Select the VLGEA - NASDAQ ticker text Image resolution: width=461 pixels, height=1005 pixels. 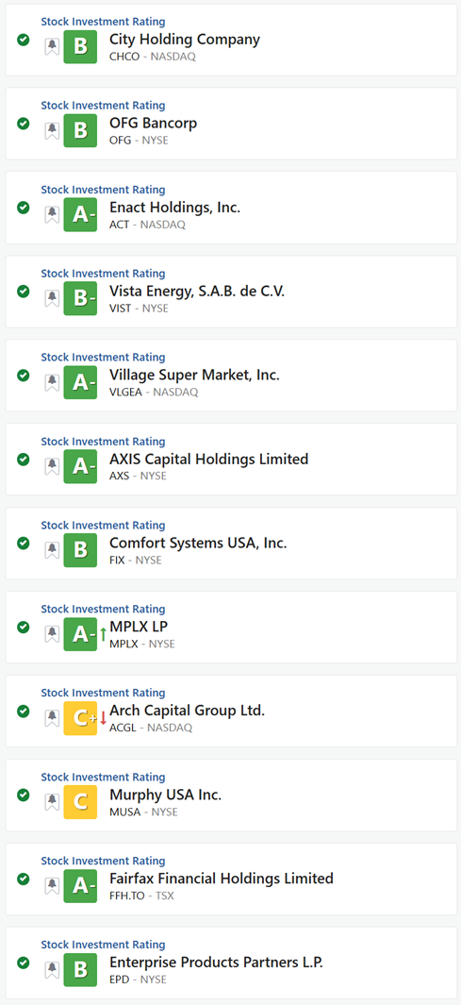(x=154, y=393)
